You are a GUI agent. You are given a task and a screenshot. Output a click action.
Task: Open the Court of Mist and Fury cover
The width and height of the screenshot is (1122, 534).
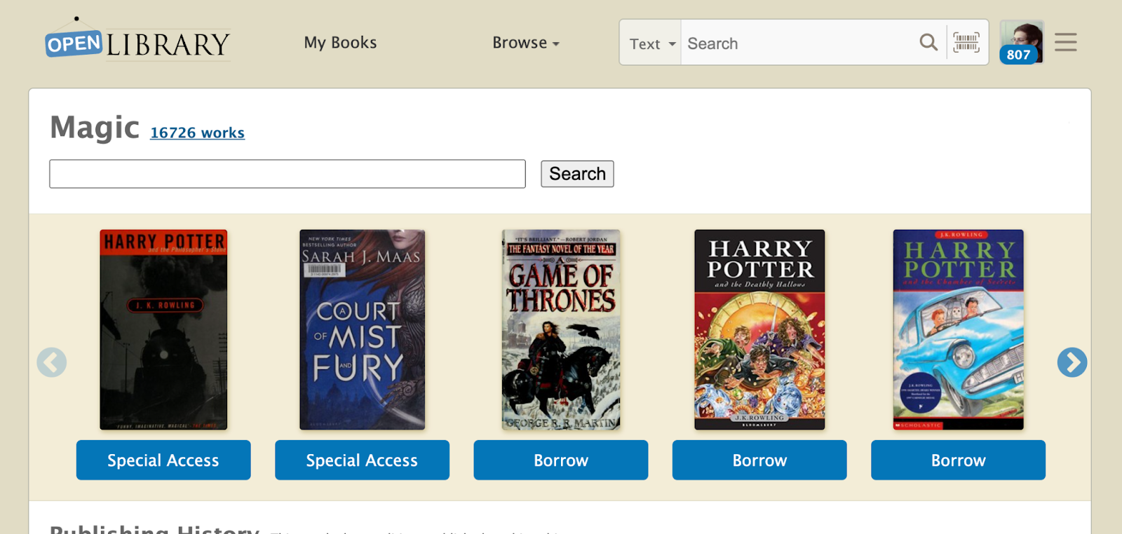tap(362, 329)
